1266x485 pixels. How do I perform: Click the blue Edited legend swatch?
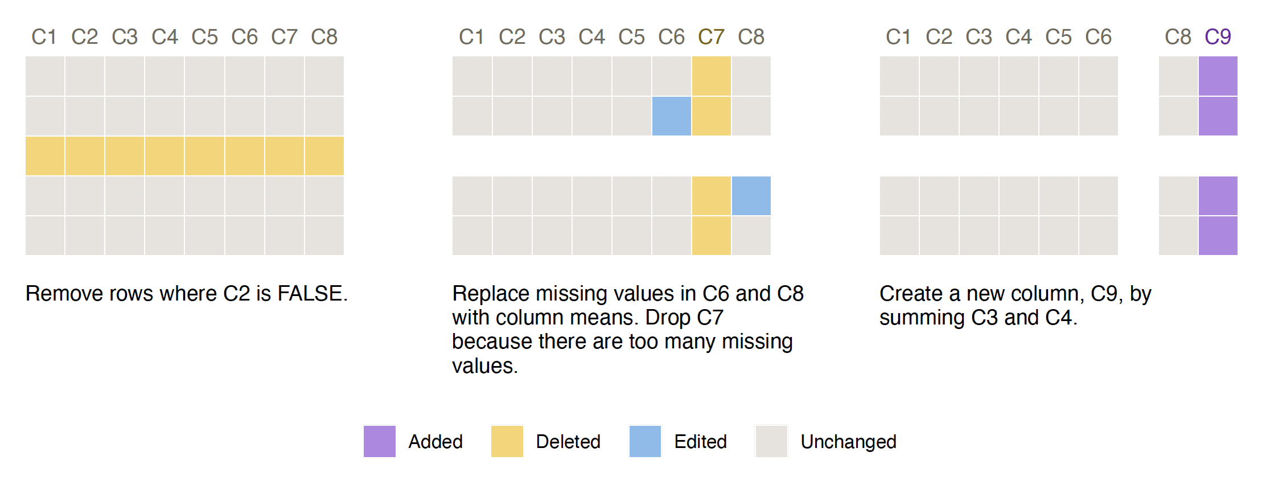[645, 441]
